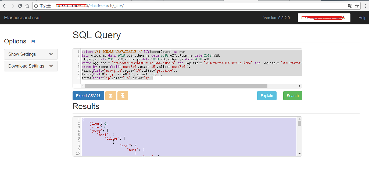Click the Version: 5.5.2.0 text
369x186 pixels.
(x=277, y=18)
